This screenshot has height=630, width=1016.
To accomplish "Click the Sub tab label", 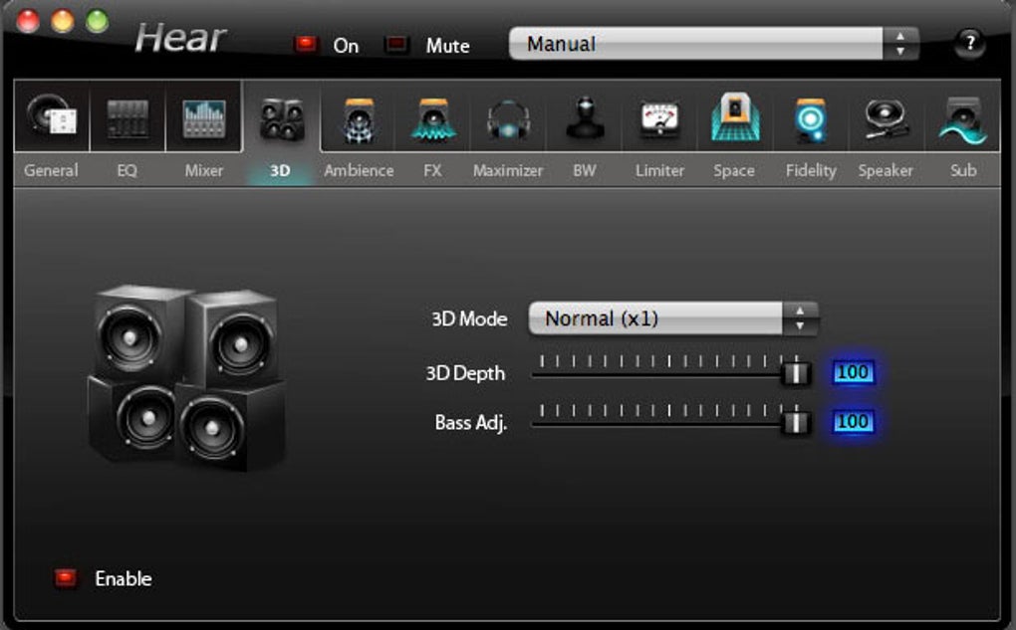I will (963, 170).
